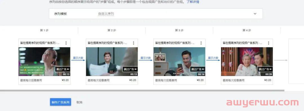Select the 第 2 步 header
The width and height of the screenshot is (304, 111).
coord(112,30)
